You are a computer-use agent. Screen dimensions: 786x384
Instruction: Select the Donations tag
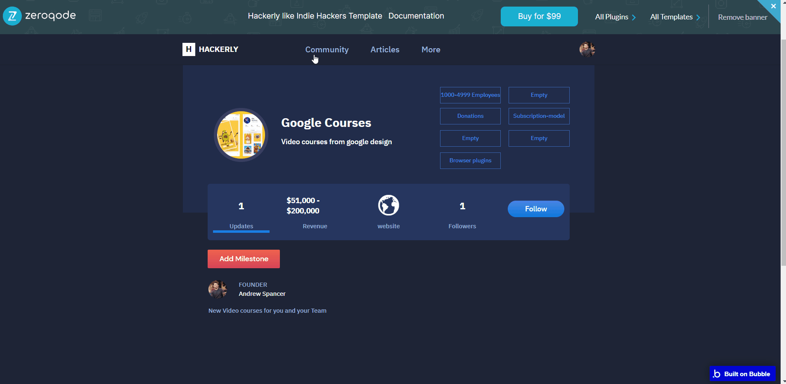470,116
